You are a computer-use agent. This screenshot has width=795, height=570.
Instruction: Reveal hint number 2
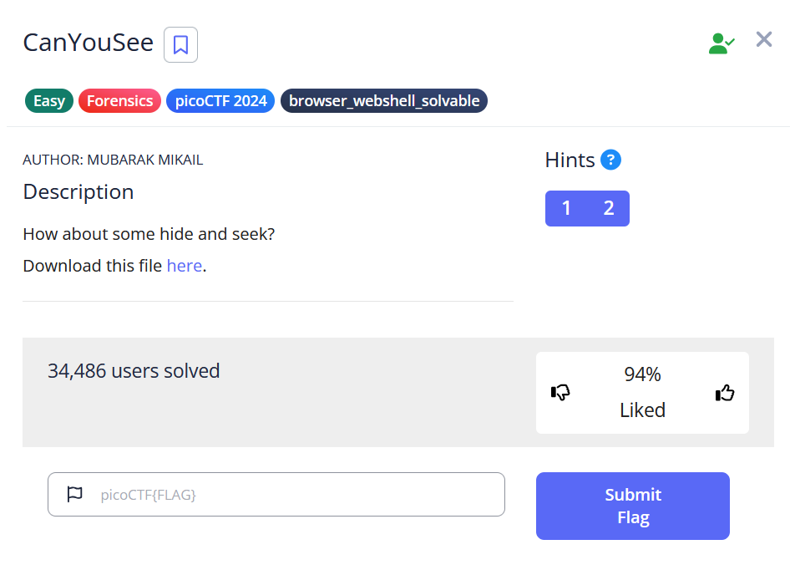click(609, 208)
